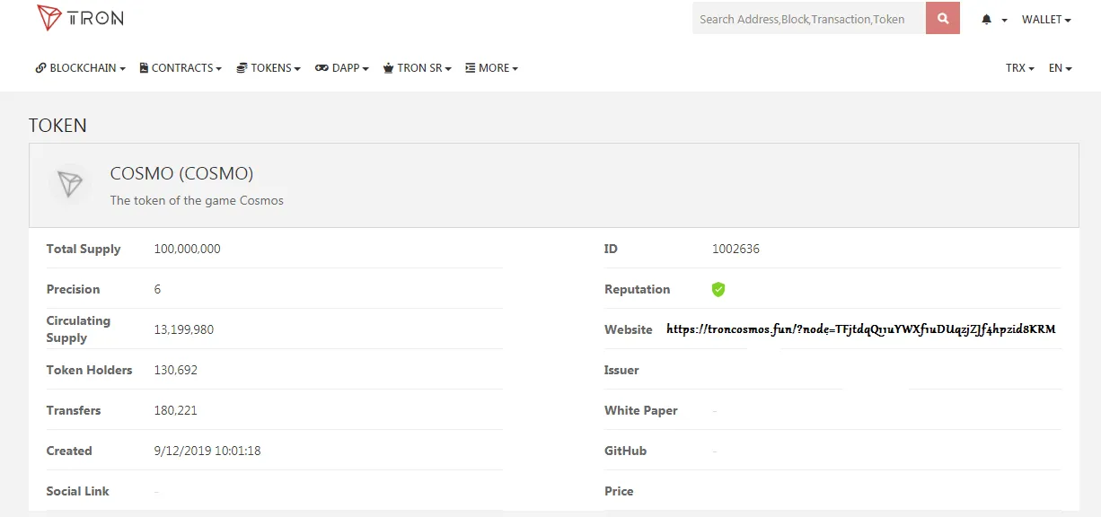
Task: Click the token ID 1002636
Action: point(735,249)
